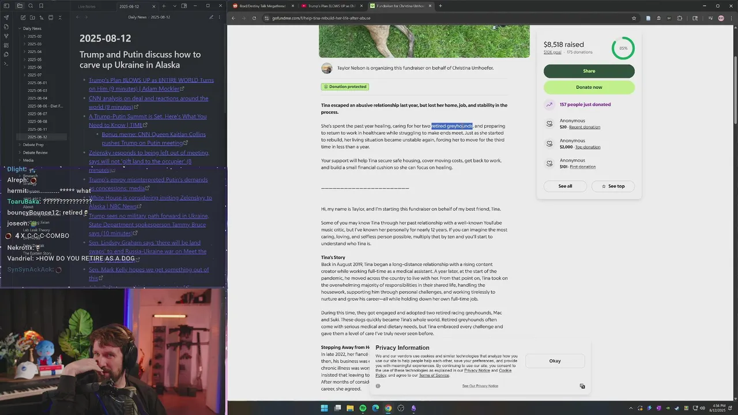Open the note's more options dots menu
This screenshot has height=415, width=738.
pyautogui.click(x=221, y=17)
